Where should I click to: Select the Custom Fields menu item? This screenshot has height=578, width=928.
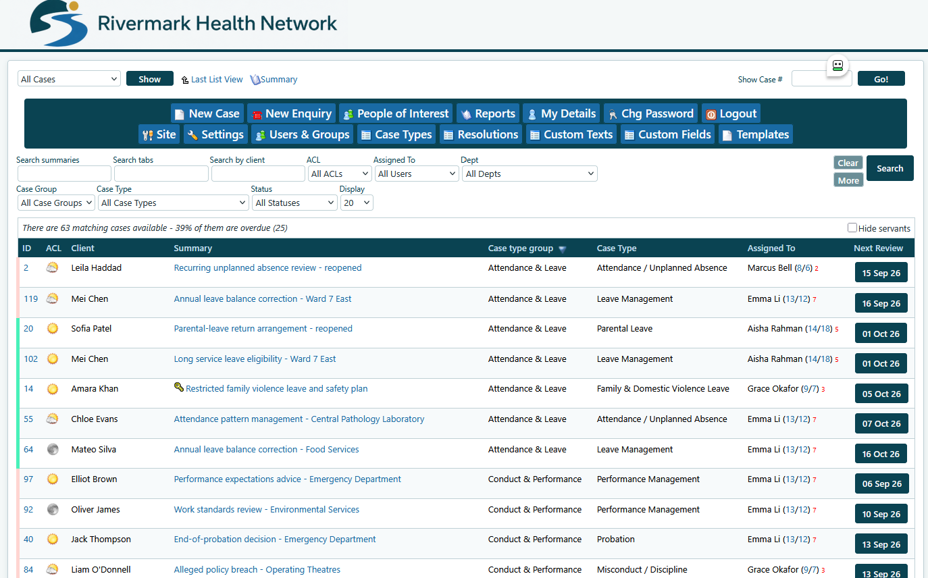point(667,134)
